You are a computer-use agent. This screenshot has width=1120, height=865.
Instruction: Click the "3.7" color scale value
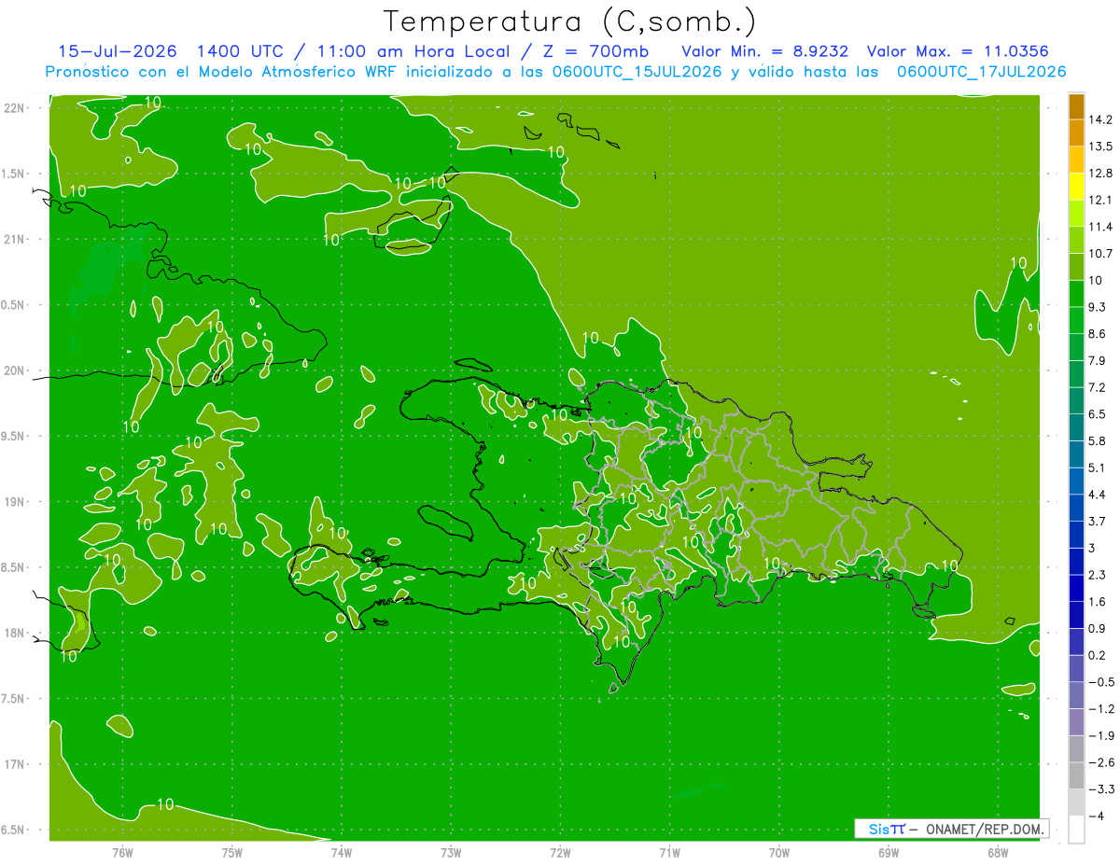point(1097,522)
